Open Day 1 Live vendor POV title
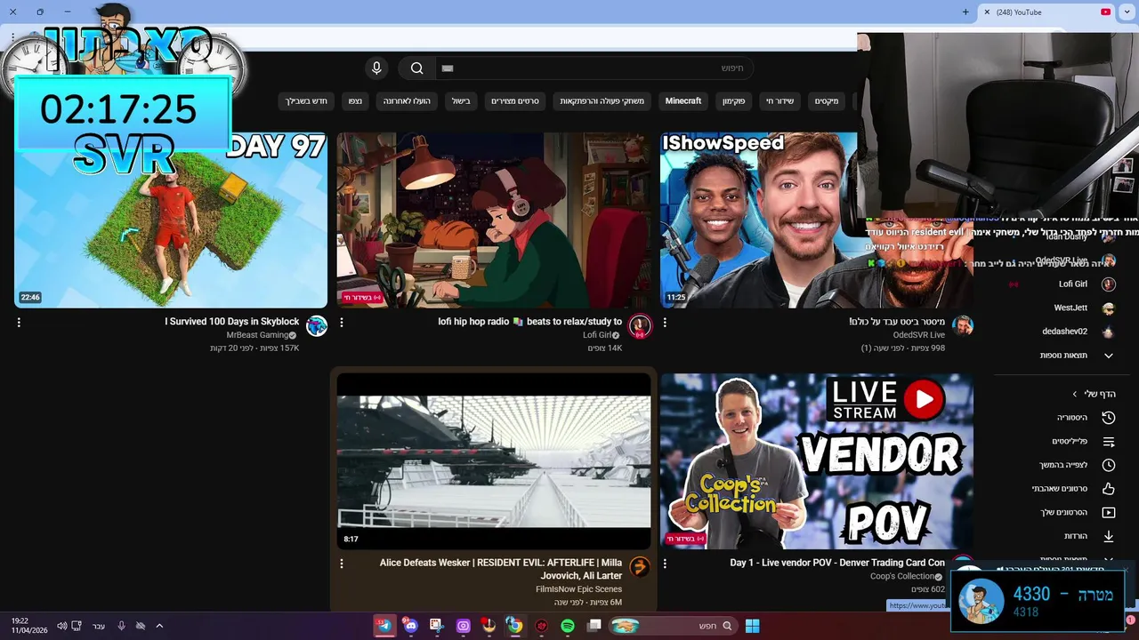This screenshot has height=640, width=1139. [x=837, y=563]
